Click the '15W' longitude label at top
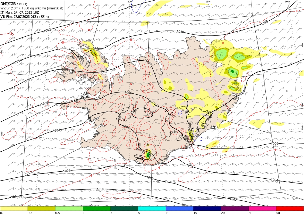 click(208, 2)
